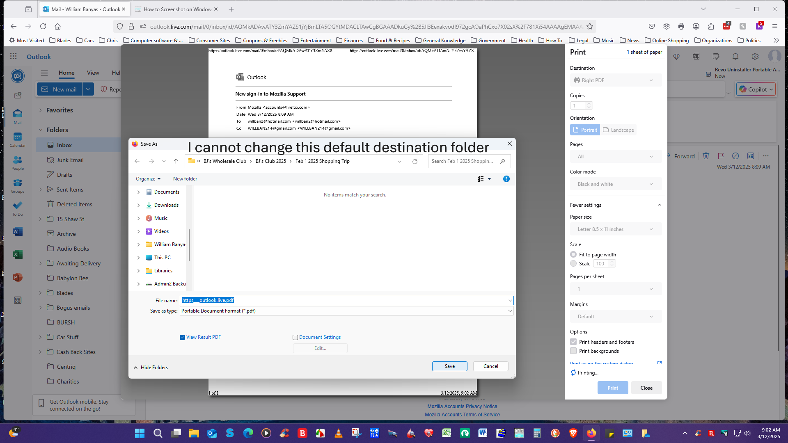Click the Firefox print toolbar icon

(x=681, y=26)
